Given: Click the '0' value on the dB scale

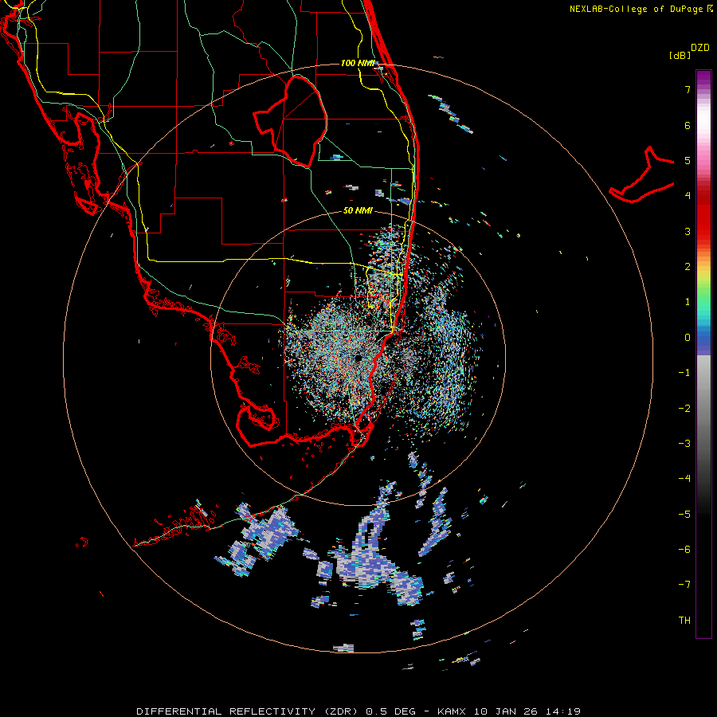Looking at the screenshot, I should [688, 338].
